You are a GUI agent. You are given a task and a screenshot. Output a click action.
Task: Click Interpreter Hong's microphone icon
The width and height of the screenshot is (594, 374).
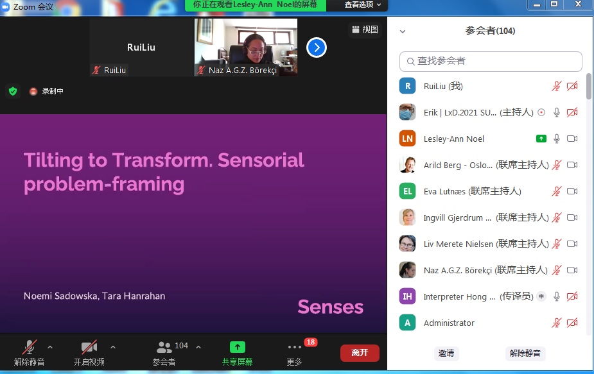tap(557, 296)
